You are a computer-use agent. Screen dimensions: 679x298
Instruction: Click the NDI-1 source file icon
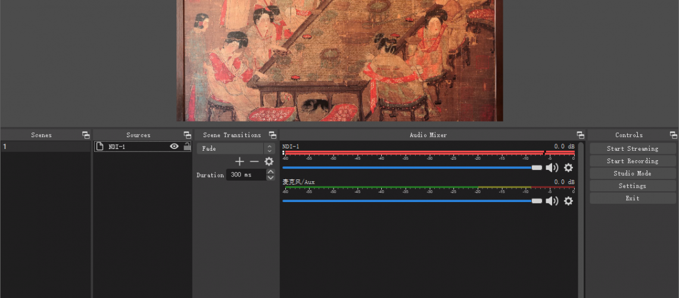point(99,147)
